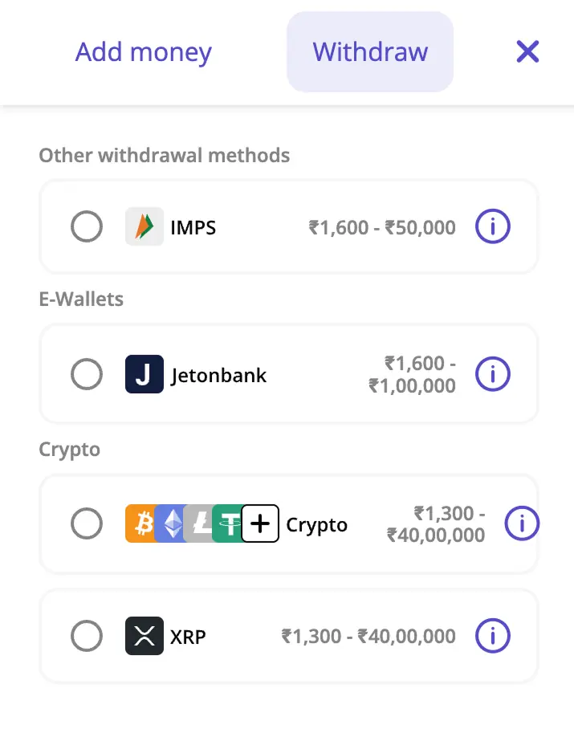Screen dimensions: 574x729
Task: Open the info tooltip for XRP limits
Action: [x=492, y=636]
